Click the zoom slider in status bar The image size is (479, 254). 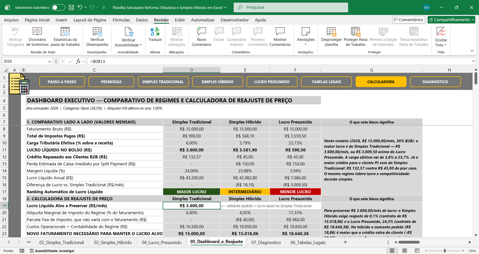click(x=445, y=251)
